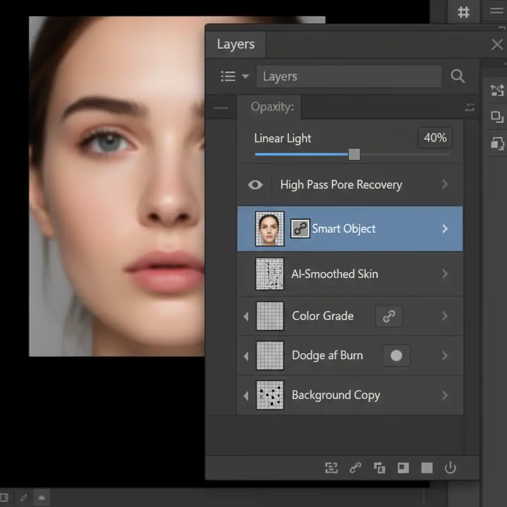Click the search magnifier icon in Layers panel

457,76
